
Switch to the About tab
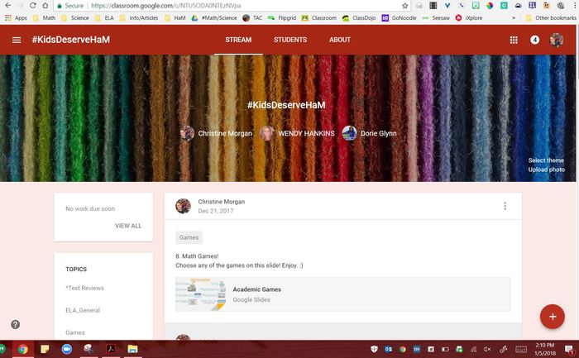tap(340, 40)
